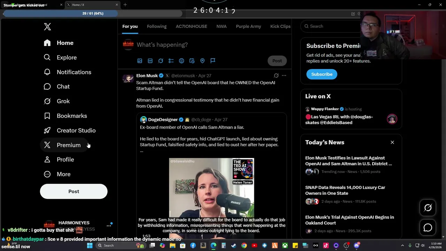Switch to the Following tab
Viewport: 446px width, 251px height.
156,26
